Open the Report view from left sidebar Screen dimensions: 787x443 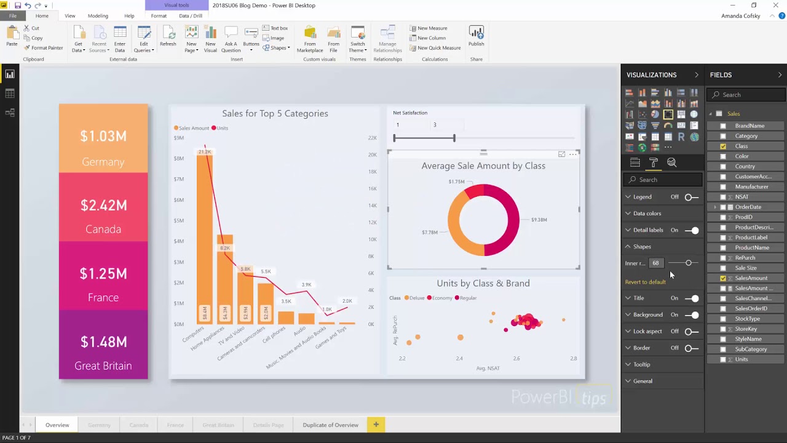coord(10,74)
